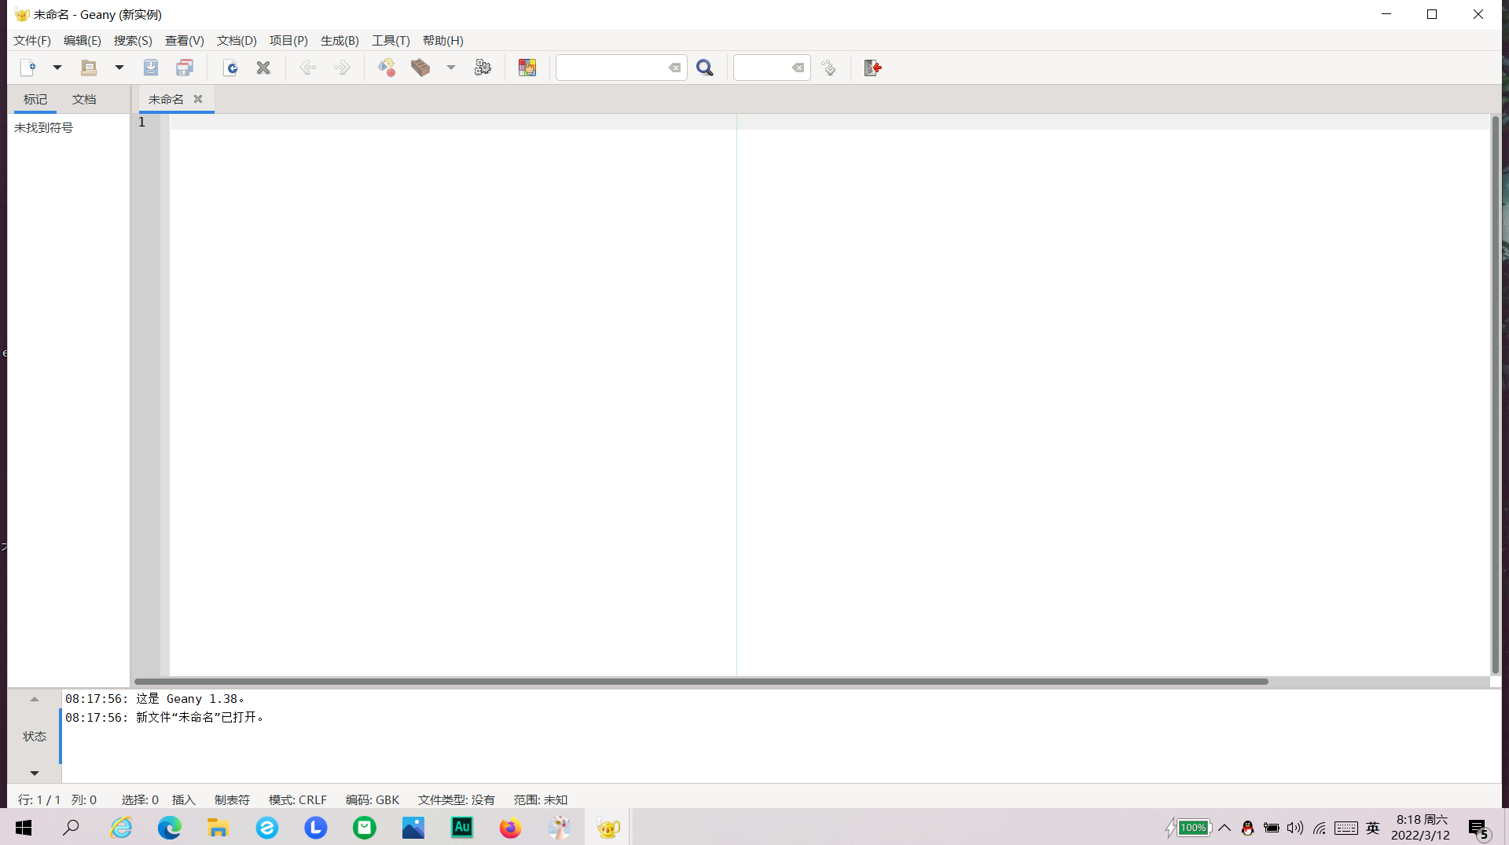
Task: Open the Windows Start menu
Action: [x=24, y=828]
